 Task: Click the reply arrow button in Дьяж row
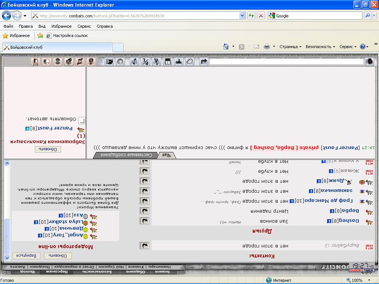click(x=145, y=181)
